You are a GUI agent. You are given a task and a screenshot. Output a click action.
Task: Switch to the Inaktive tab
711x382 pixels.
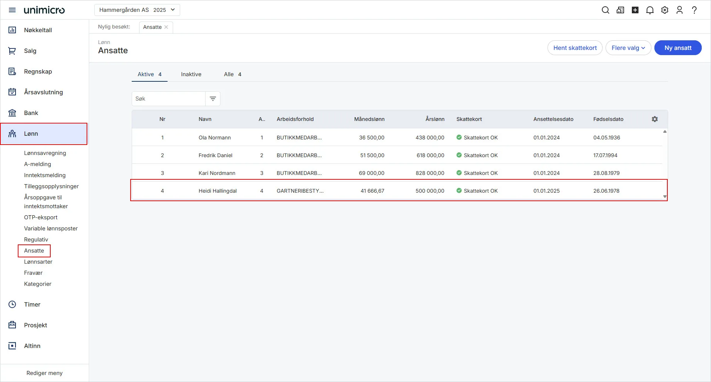pos(191,74)
